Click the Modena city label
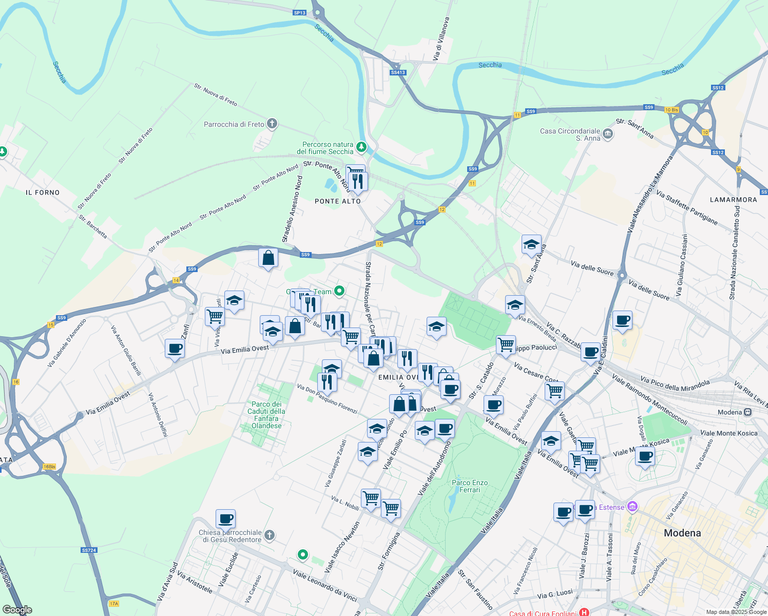 683,533
